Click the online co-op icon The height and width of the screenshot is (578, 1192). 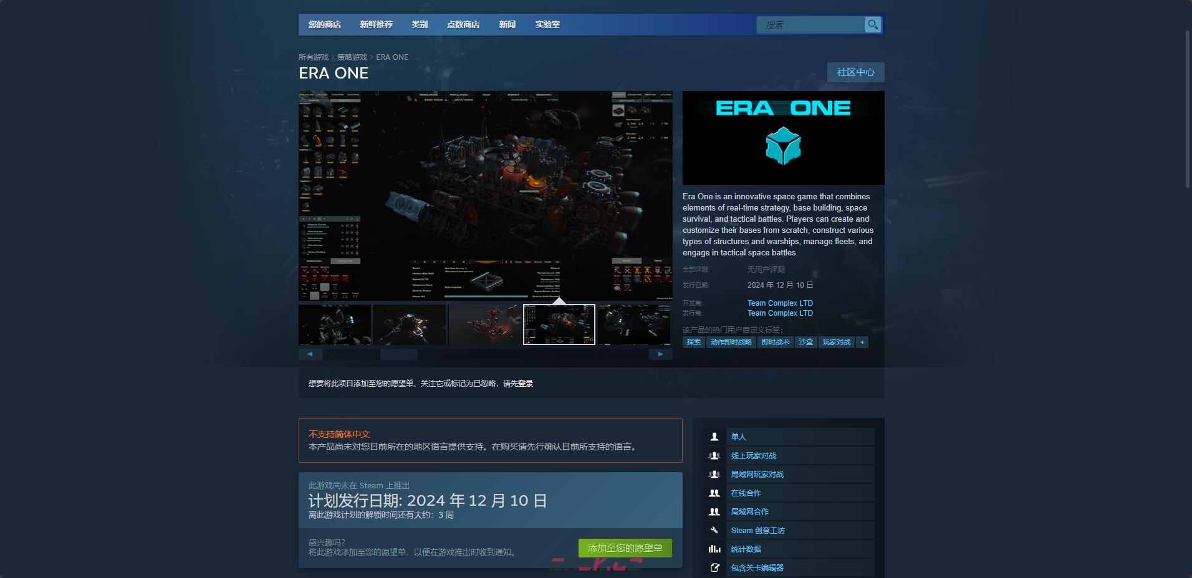click(x=714, y=493)
